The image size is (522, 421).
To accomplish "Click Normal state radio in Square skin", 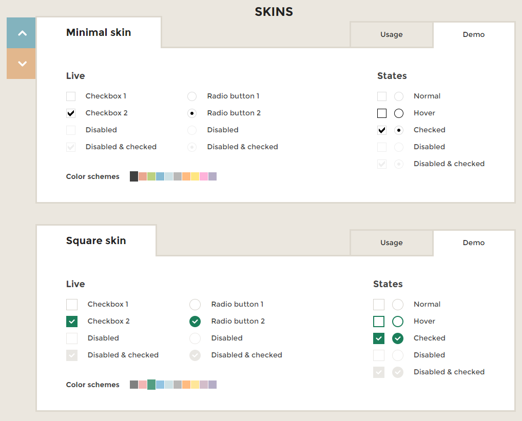I will click(398, 305).
